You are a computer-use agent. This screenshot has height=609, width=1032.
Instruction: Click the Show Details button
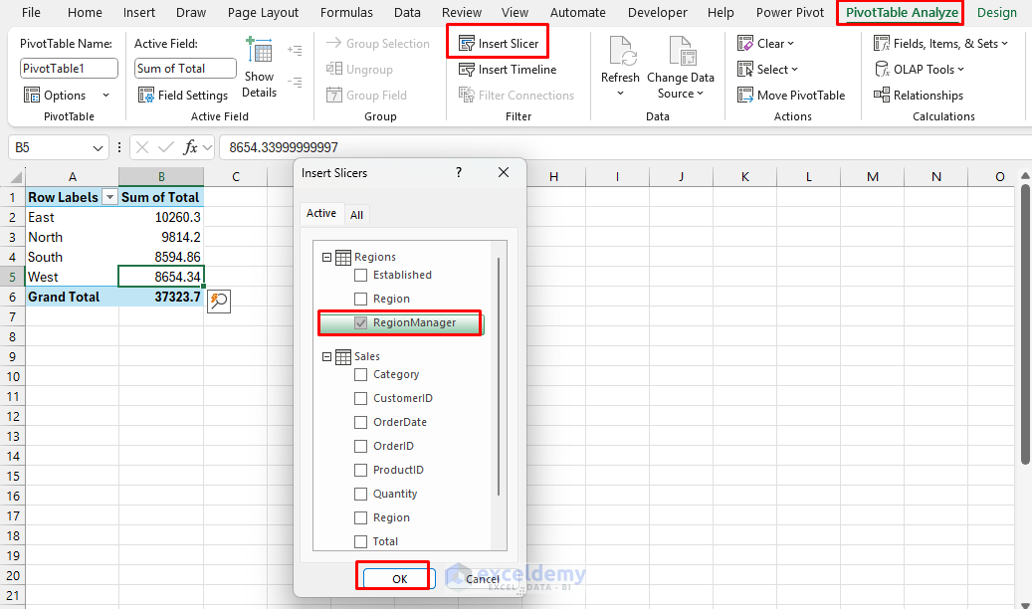pos(260,68)
